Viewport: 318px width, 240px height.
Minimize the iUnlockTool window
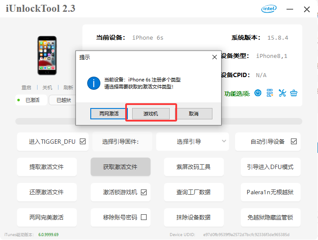[290, 9]
